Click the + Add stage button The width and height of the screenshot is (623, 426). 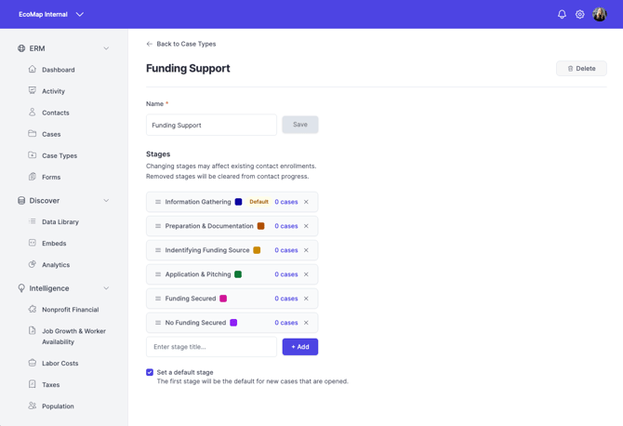(x=300, y=347)
